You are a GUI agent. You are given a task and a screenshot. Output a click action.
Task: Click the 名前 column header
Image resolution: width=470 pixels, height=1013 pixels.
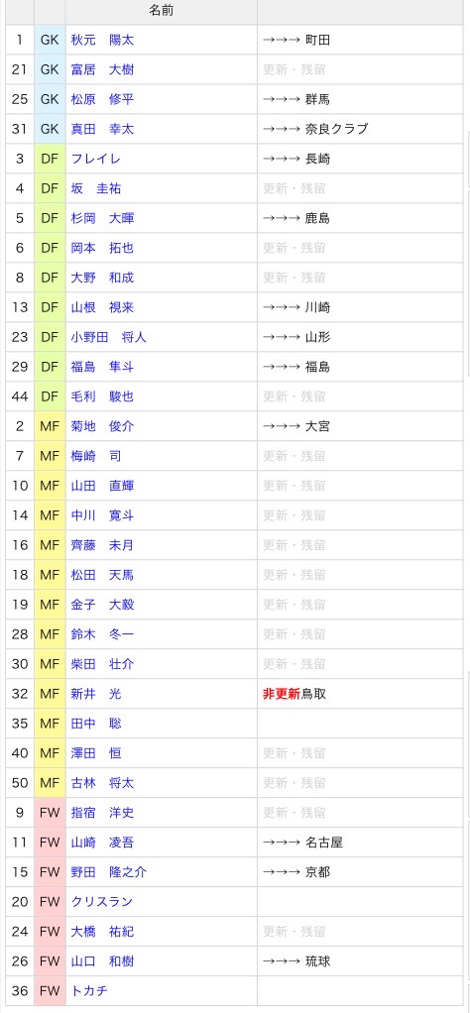point(161,11)
